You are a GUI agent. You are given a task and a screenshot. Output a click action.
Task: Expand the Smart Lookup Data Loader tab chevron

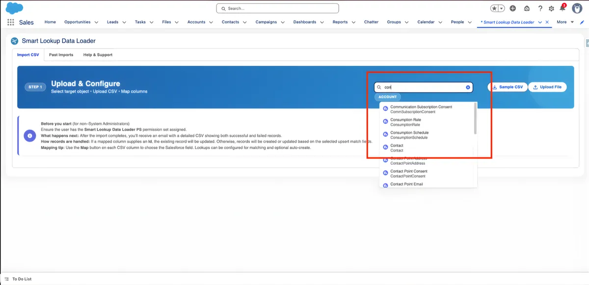(540, 22)
